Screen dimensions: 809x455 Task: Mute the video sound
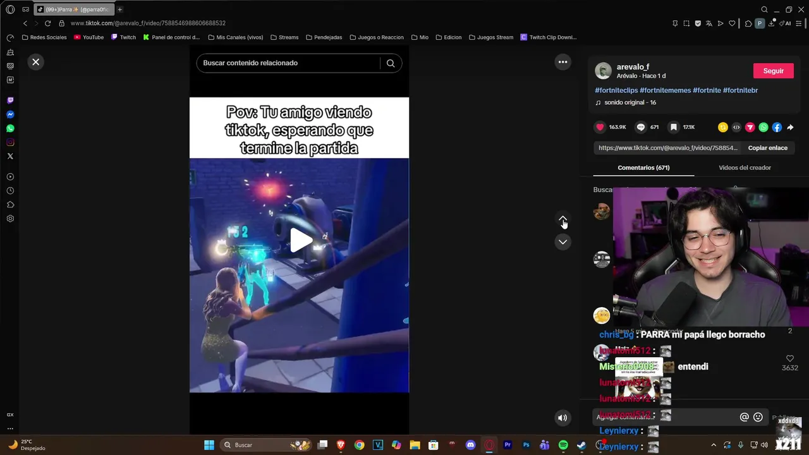coord(563,417)
